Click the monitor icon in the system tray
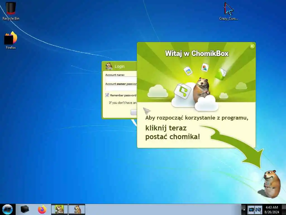This screenshot has width=286, height=215. coord(251,209)
